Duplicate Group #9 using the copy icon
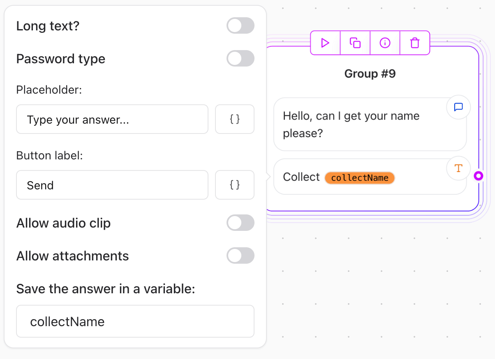495x359 pixels. 355,43
